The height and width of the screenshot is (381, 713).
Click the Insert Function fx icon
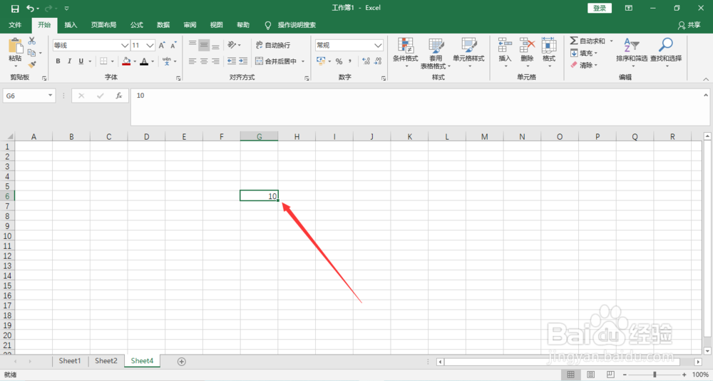118,96
